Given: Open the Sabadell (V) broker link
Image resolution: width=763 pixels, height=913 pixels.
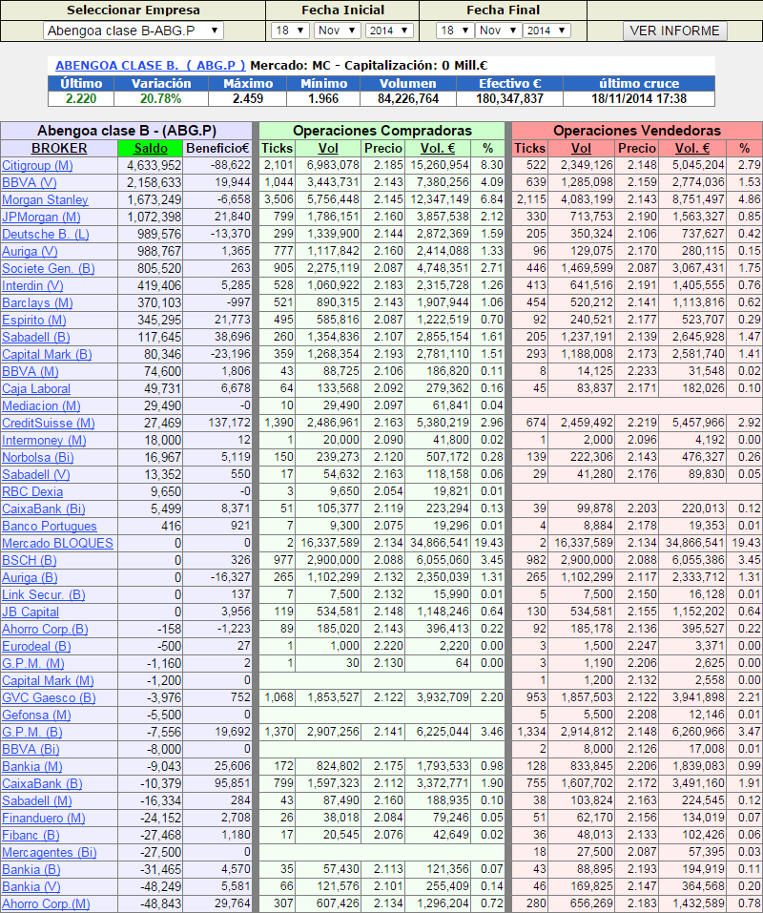Looking at the screenshot, I should (35, 474).
